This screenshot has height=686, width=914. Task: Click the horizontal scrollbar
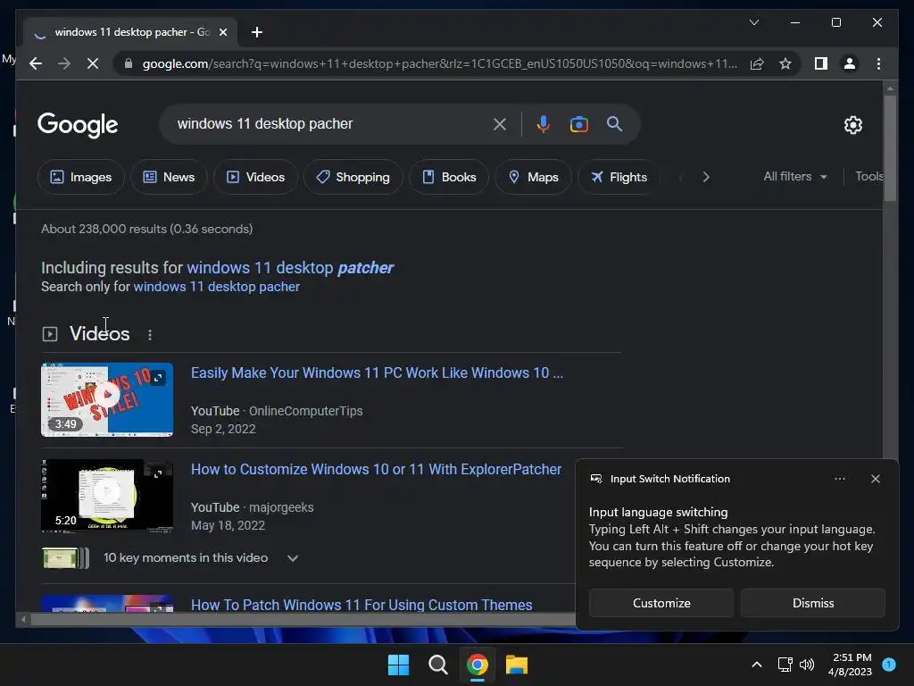303,619
